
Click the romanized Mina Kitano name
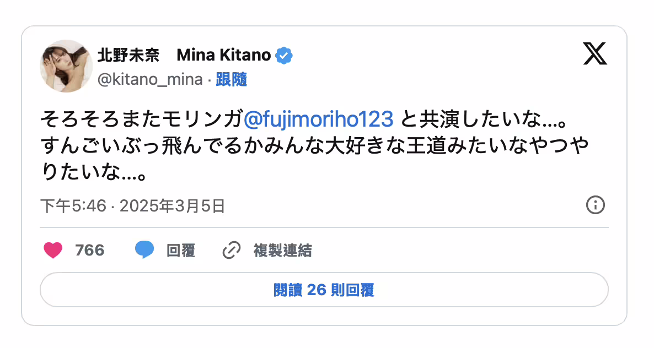point(224,55)
